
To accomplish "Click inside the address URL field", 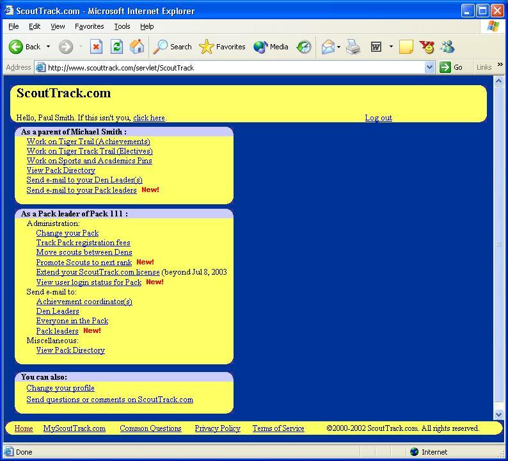I will 234,67.
